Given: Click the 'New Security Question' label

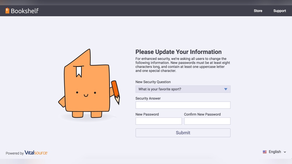Looking at the screenshot, I should [x=153, y=82].
